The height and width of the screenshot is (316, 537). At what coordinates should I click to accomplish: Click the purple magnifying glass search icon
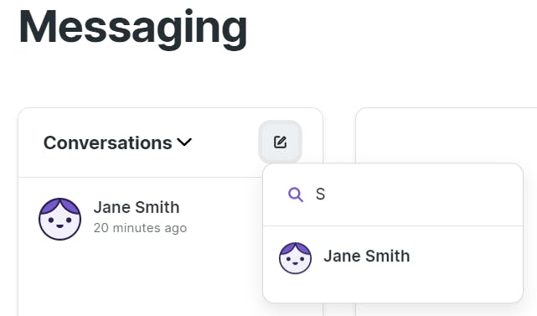coord(296,194)
